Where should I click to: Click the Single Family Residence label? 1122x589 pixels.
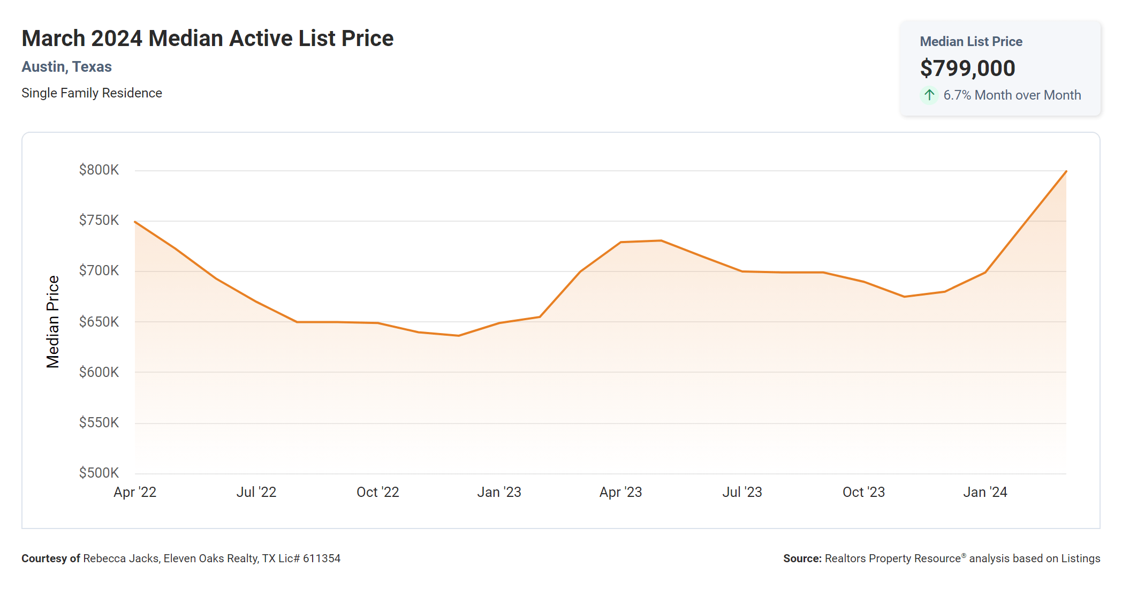click(x=92, y=93)
